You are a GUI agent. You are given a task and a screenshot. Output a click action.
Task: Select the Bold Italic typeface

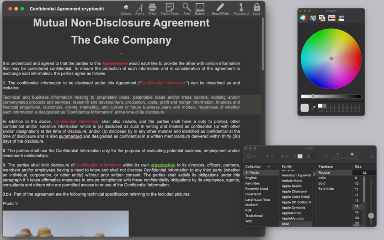coord(334,188)
